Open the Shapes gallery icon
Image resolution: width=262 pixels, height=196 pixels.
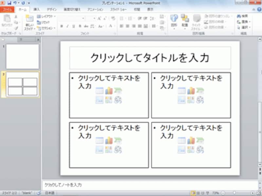[174, 18]
